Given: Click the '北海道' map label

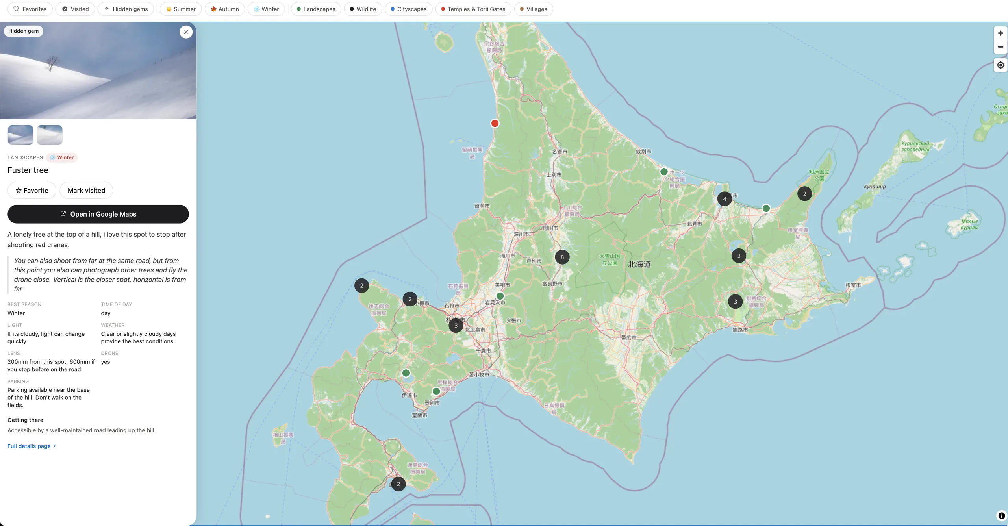Looking at the screenshot, I should coord(639,264).
